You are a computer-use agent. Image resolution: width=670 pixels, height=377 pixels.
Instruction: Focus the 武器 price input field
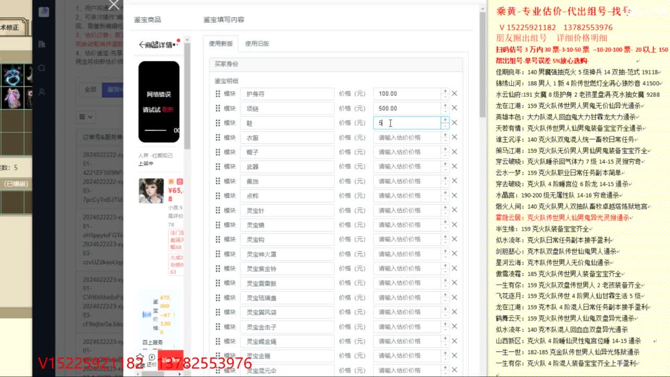point(407,167)
